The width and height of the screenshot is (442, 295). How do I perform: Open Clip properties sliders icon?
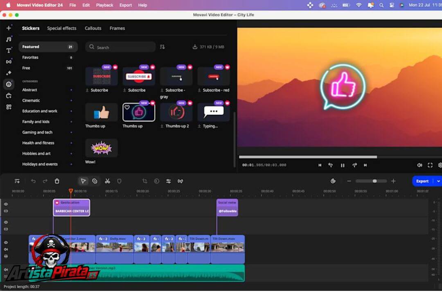pyautogui.click(x=169, y=181)
